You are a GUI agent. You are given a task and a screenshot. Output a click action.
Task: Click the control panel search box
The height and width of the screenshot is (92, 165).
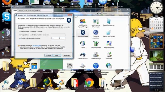pos(116,14)
